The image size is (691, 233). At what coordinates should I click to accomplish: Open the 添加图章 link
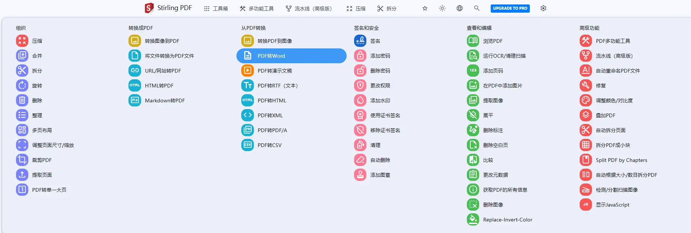(x=380, y=175)
